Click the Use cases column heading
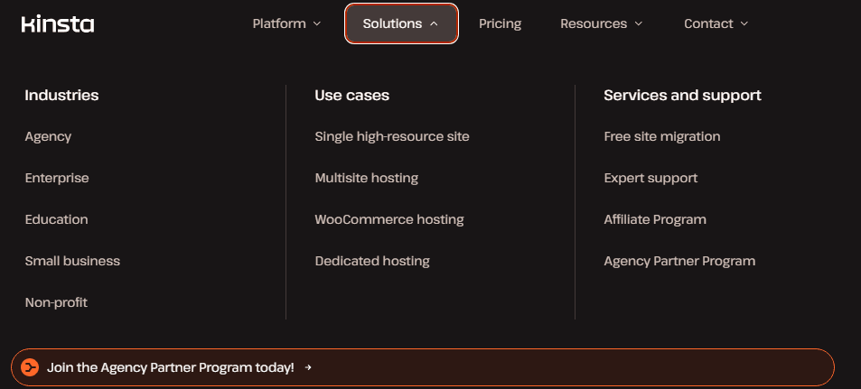Screen dimensions: 861x389 pos(352,96)
